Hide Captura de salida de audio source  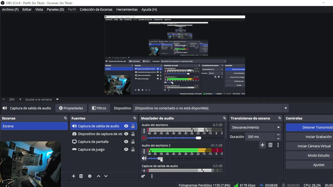126,126
